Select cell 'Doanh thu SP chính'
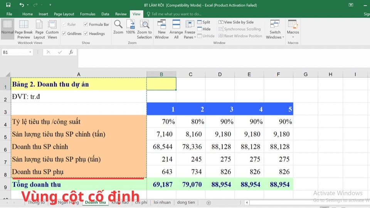The image size is (370, 208). pos(79,146)
